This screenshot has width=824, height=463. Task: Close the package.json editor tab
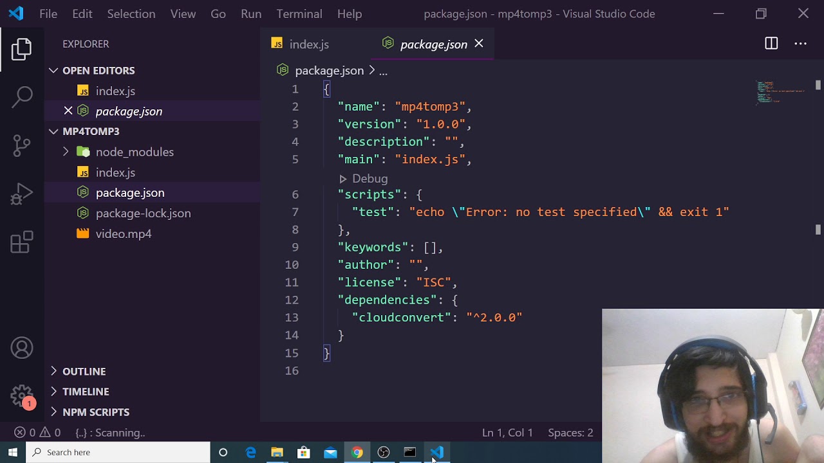point(478,44)
